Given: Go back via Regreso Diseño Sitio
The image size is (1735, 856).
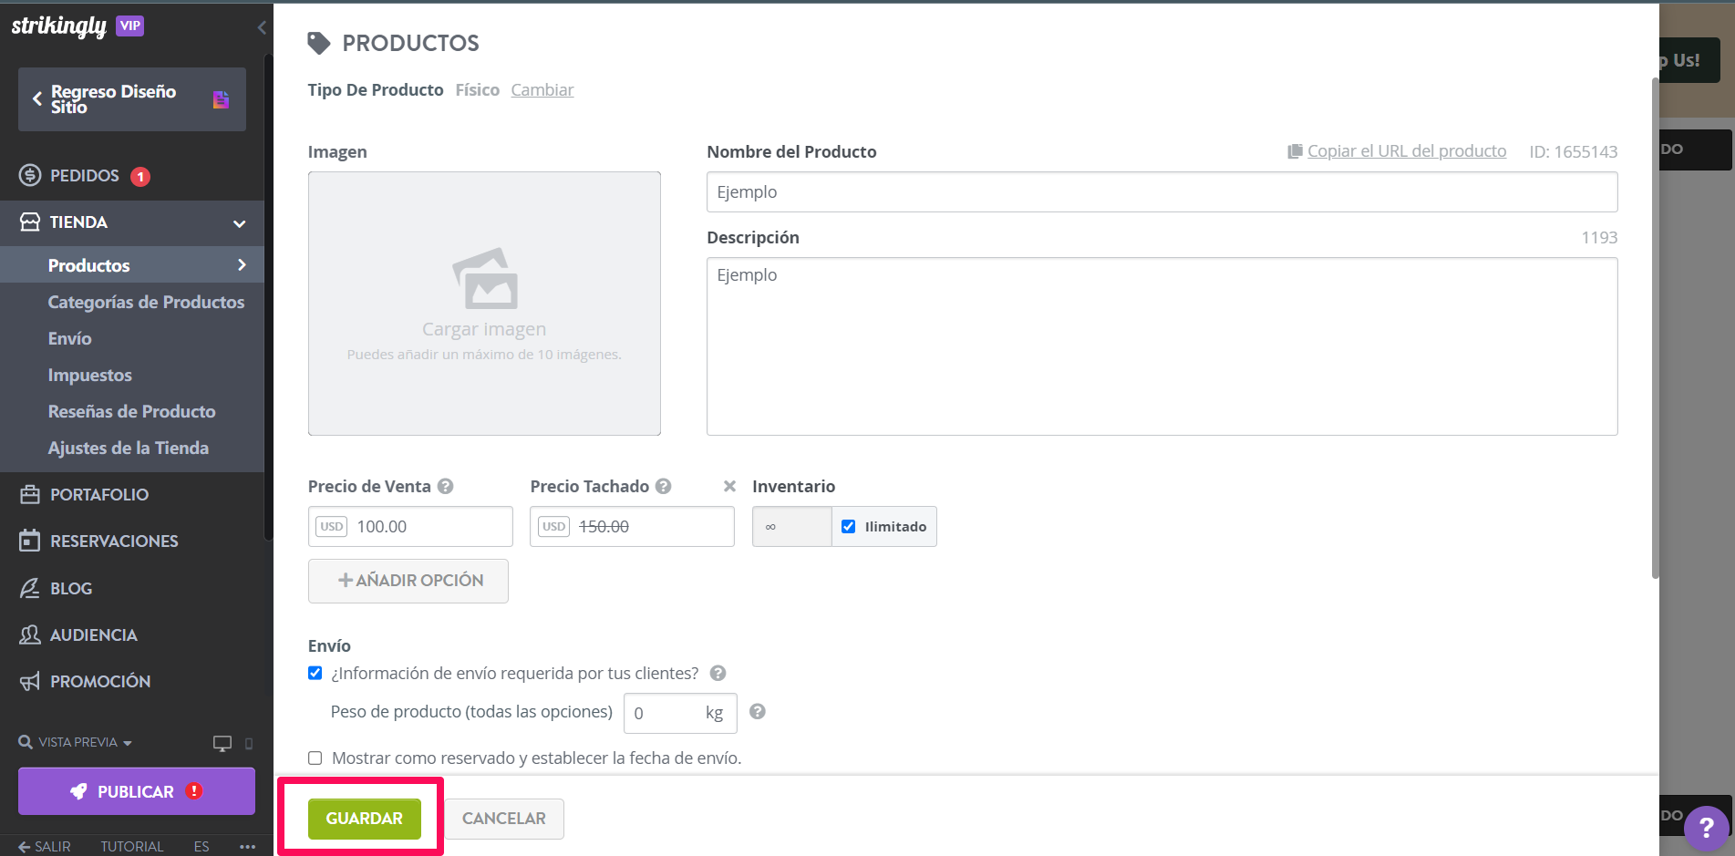Looking at the screenshot, I should point(132,99).
